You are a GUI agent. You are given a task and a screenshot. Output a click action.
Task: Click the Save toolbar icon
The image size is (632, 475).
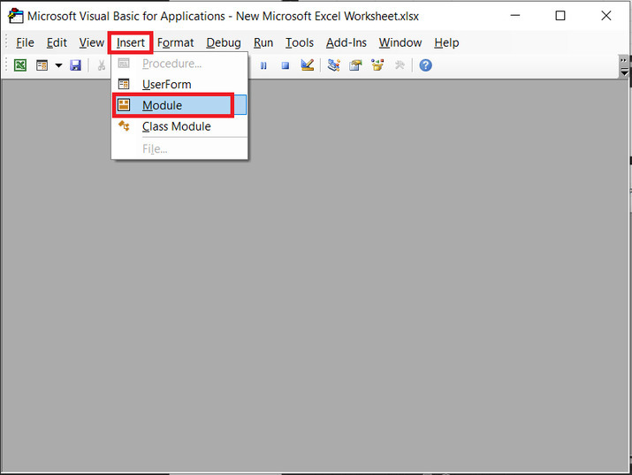[75, 64]
